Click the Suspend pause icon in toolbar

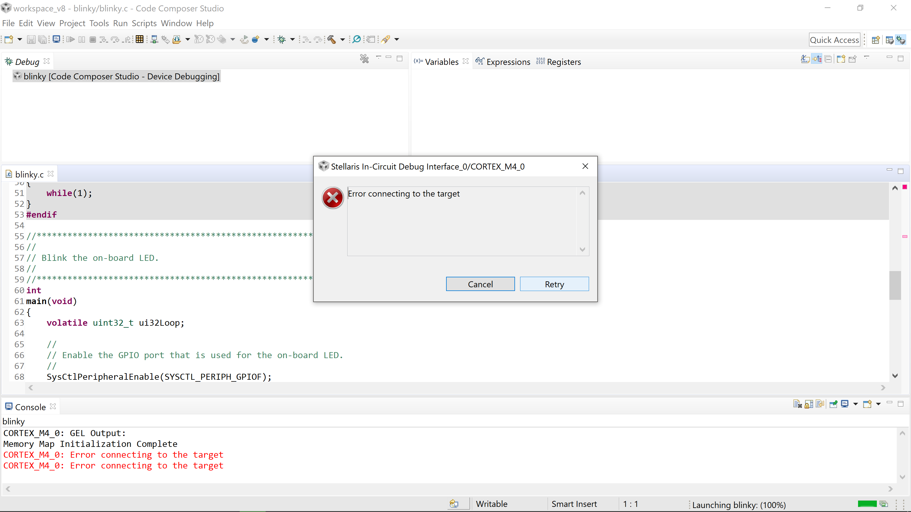(x=82, y=39)
